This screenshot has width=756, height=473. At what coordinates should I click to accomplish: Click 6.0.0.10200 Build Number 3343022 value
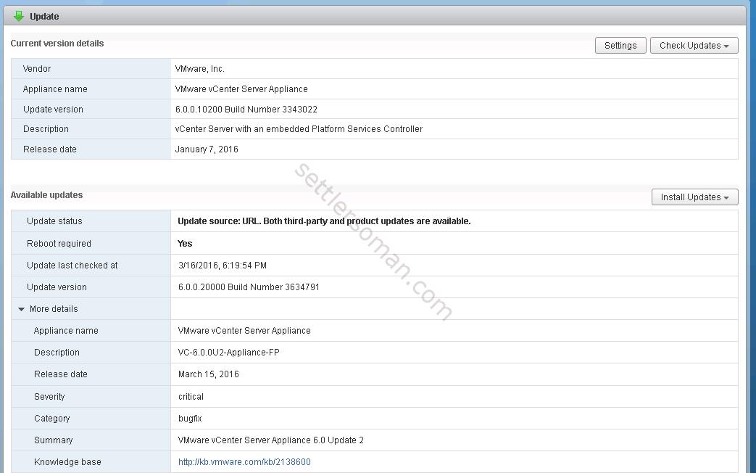tap(246, 109)
